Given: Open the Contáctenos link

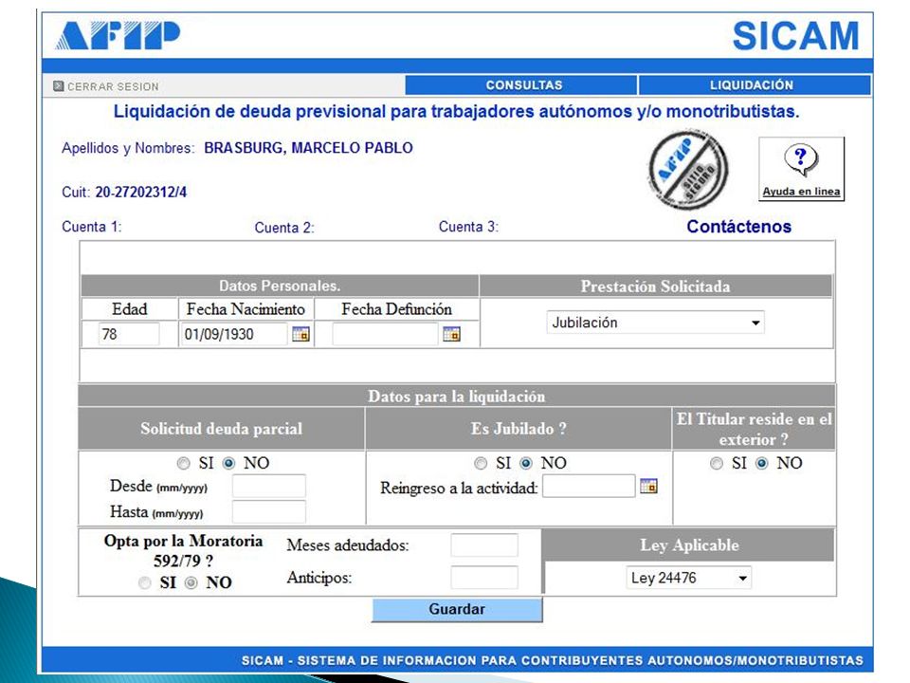Looking at the screenshot, I should click(738, 227).
